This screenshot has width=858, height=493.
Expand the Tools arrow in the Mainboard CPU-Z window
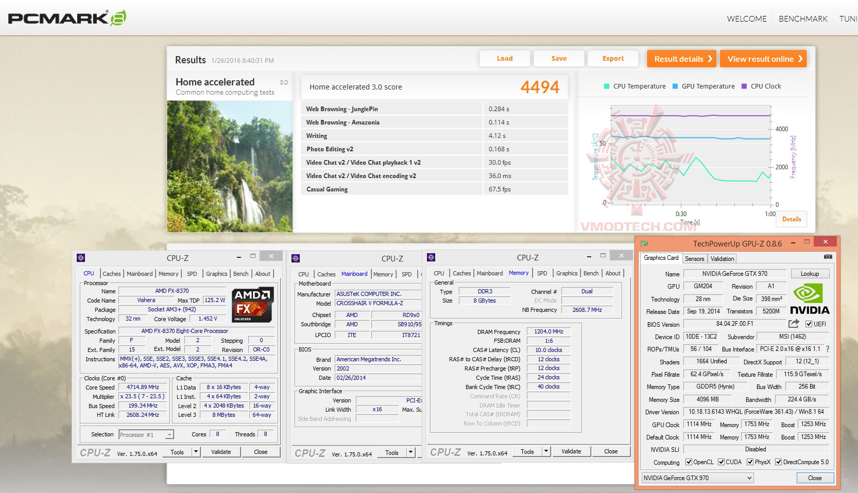tap(410, 452)
